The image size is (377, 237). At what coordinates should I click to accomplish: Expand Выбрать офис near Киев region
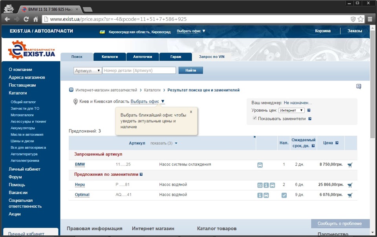[x=147, y=101]
